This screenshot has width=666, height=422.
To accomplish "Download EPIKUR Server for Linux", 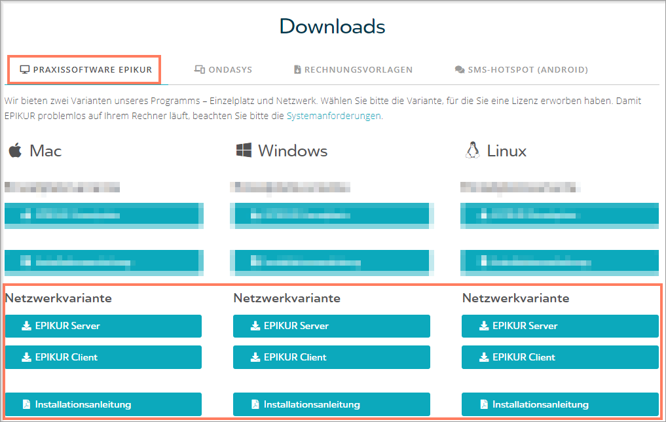I will coord(560,326).
